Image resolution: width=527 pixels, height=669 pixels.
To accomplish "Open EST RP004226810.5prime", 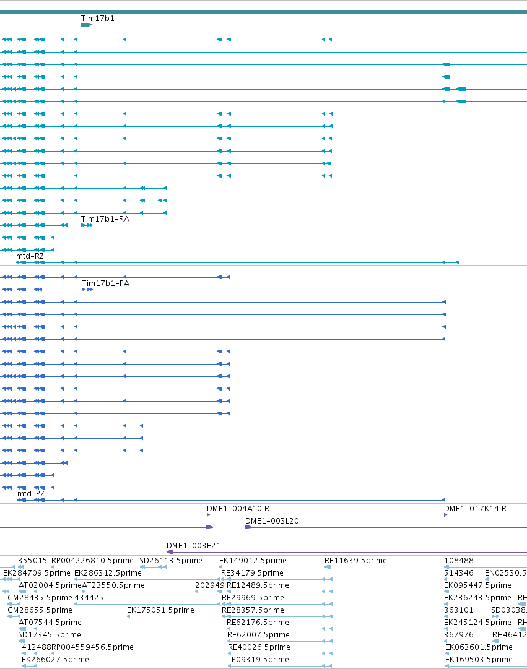I will [92, 561].
